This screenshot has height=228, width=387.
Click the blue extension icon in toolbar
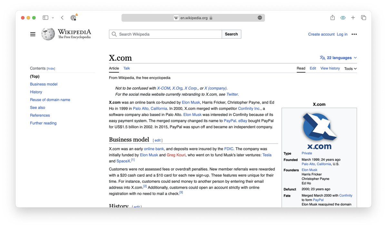point(343,18)
